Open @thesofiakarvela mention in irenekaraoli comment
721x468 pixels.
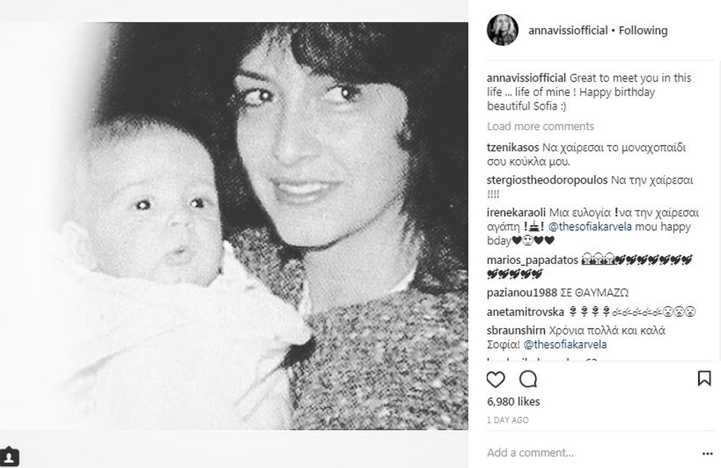coord(590,227)
